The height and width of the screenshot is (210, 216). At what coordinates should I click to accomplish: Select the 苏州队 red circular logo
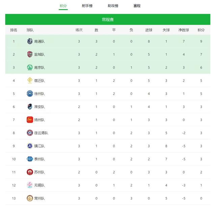point(30,172)
